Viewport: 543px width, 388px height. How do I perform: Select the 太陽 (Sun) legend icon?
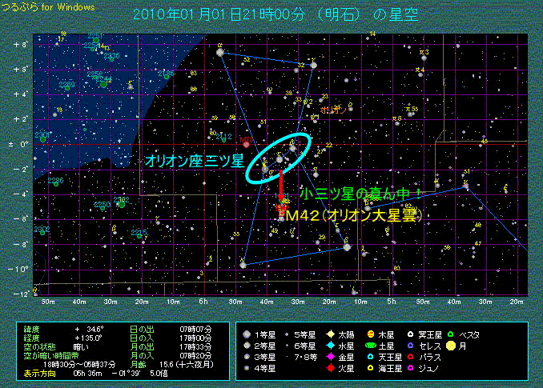pos(330,334)
